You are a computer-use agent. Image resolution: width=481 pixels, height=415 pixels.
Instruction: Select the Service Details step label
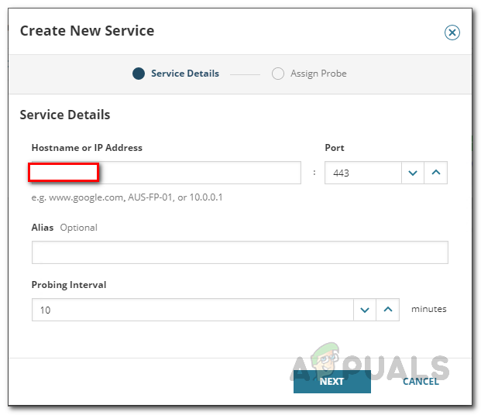coord(184,74)
